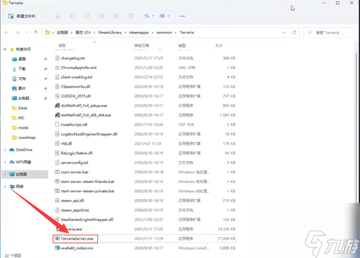Select the changelog.txt file
Viewport: 360px width, 258px height.
point(73,58)
